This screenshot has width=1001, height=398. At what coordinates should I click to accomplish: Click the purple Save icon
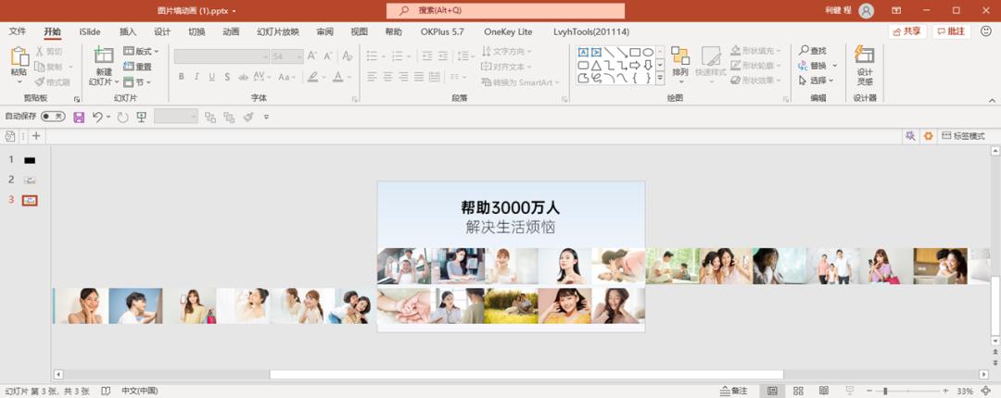point(79,118)
